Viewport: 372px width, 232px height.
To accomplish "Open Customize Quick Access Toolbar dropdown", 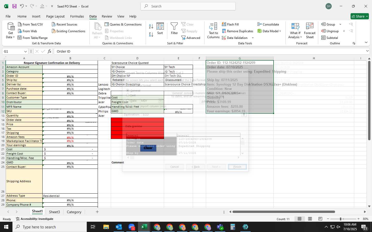I will pos(52,6).
